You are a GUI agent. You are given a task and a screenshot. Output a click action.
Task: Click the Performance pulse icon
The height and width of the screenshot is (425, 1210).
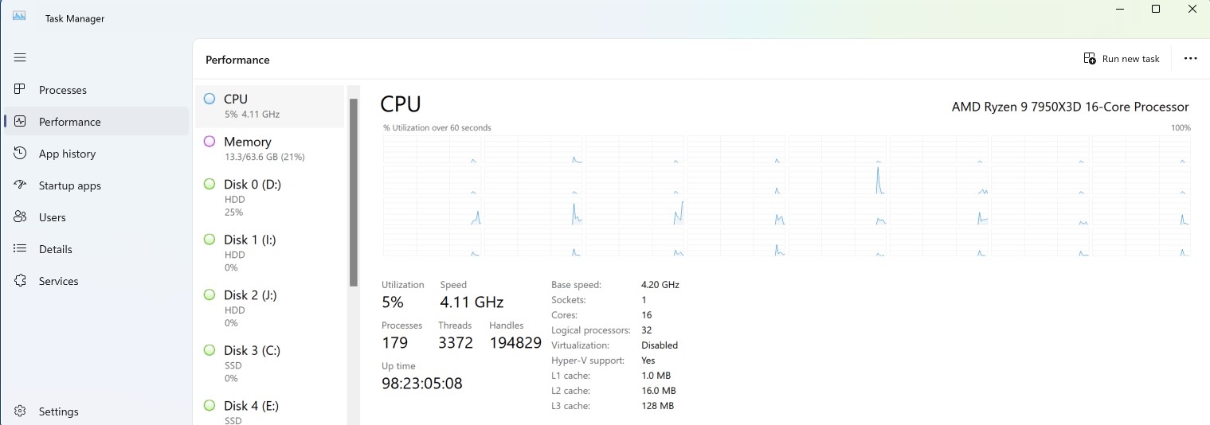21,122
